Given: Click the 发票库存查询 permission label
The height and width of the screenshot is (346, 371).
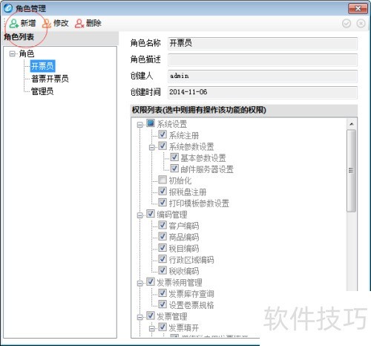Looking at the screenshot, I should click(191, 294).
